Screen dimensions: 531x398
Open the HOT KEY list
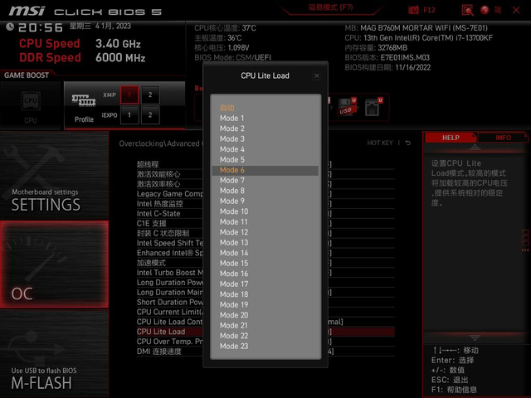click(x=380, y=143)
